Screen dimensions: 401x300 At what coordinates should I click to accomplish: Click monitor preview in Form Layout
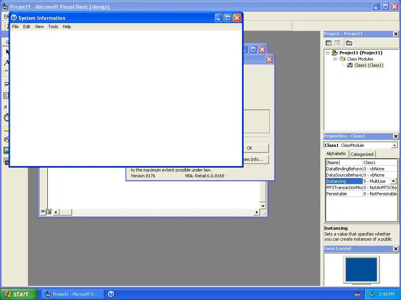[361, 270]
